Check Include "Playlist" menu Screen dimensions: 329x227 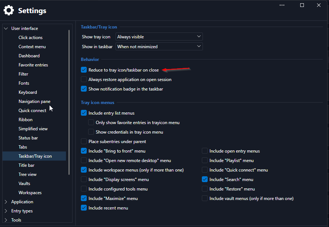click(x=204, y=160)
